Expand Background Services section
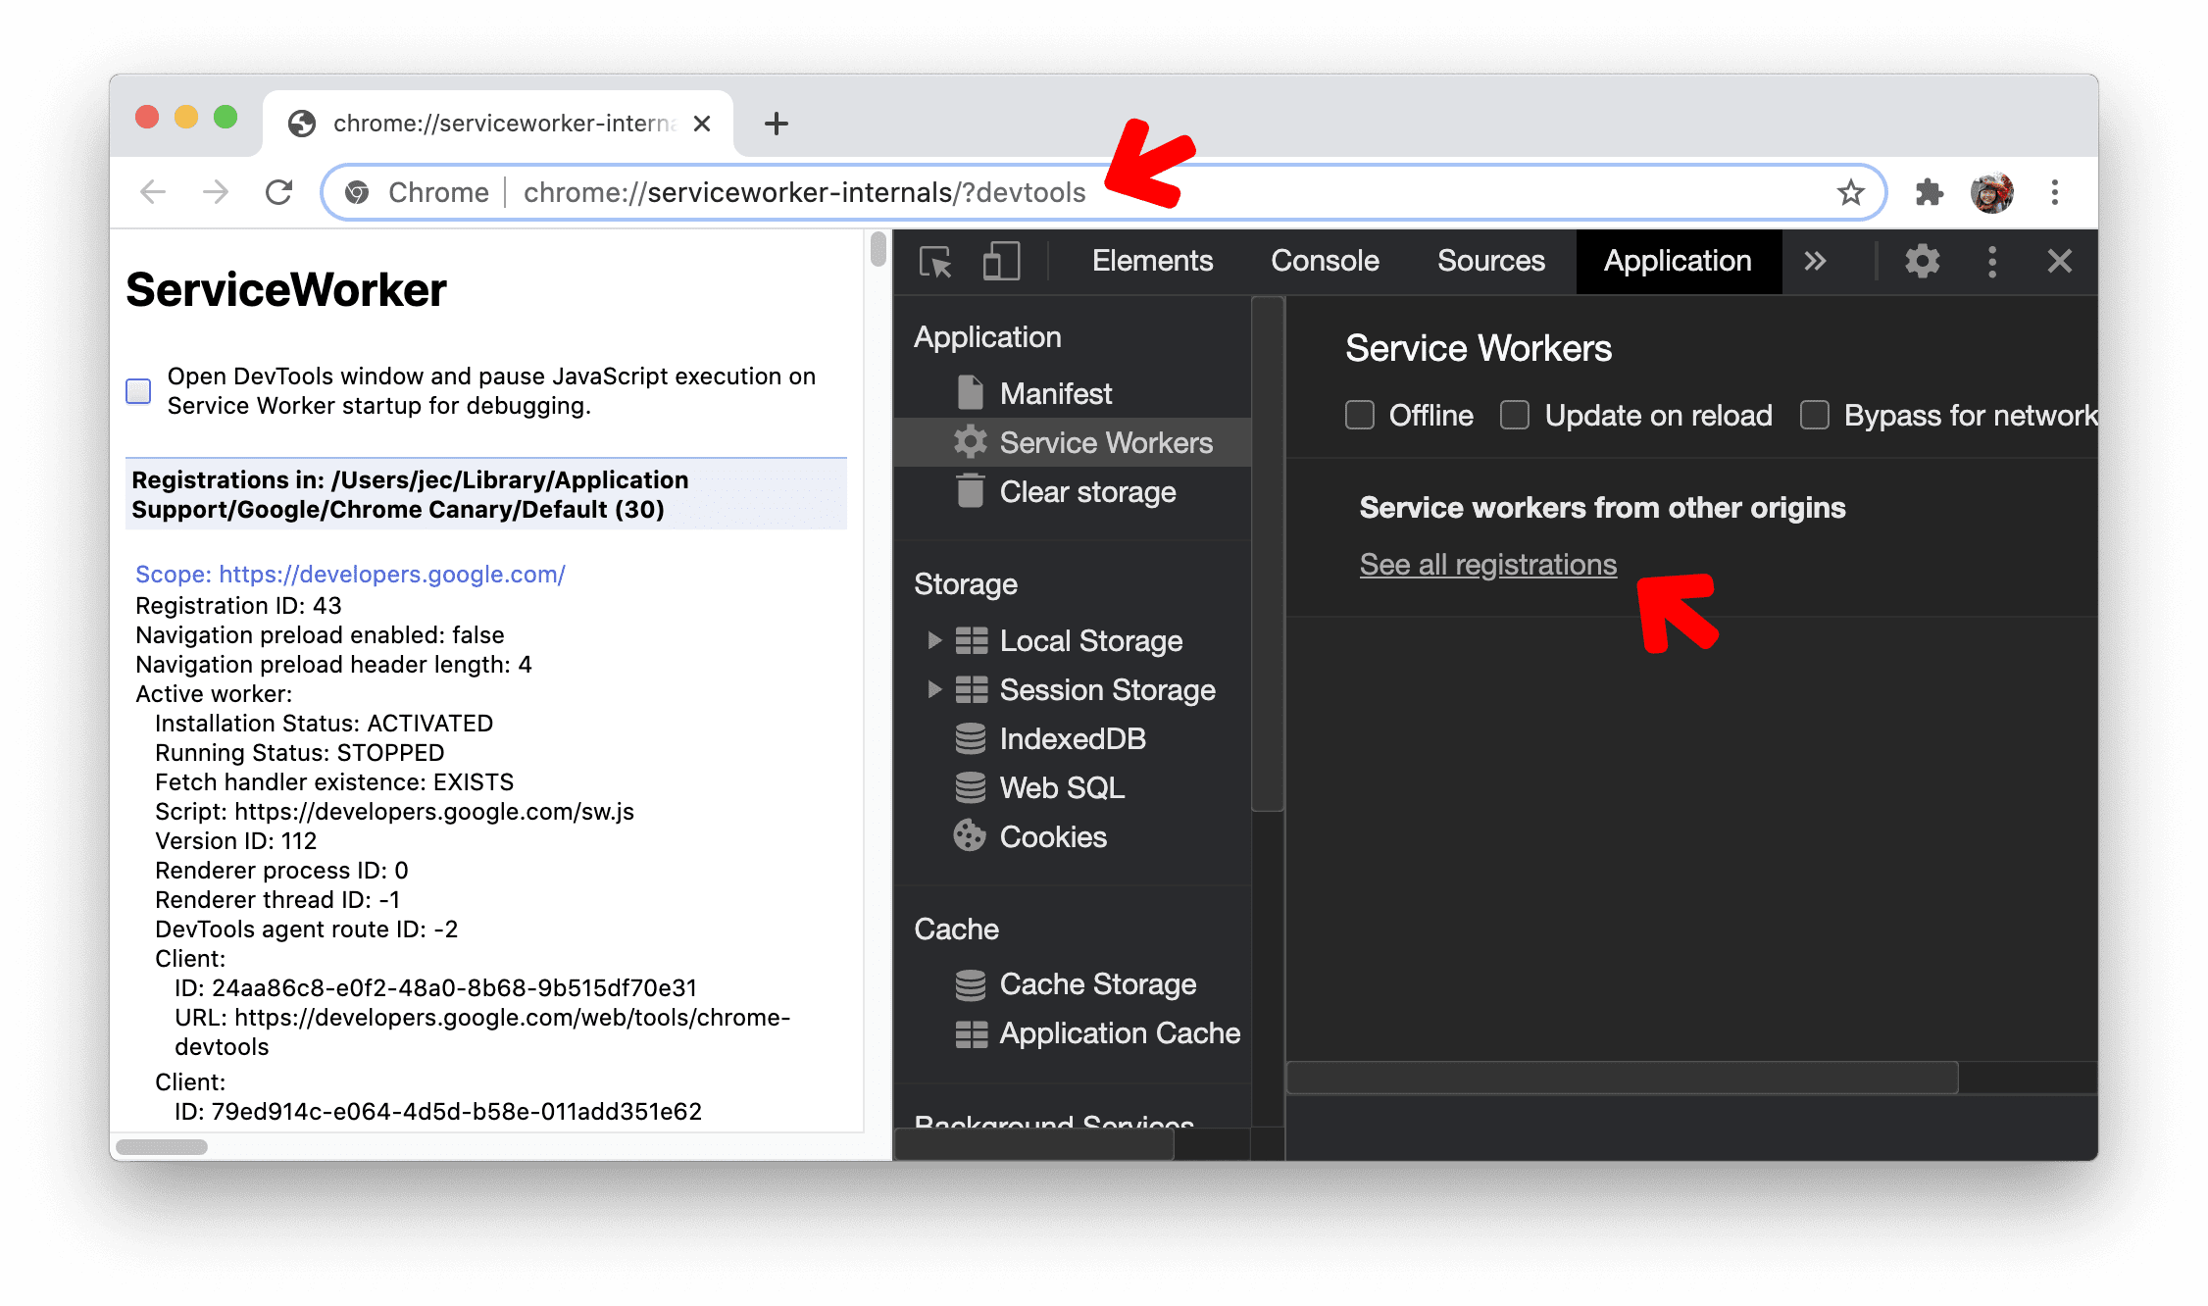The image size is (2208, 1306). tap(1083, 1118)
